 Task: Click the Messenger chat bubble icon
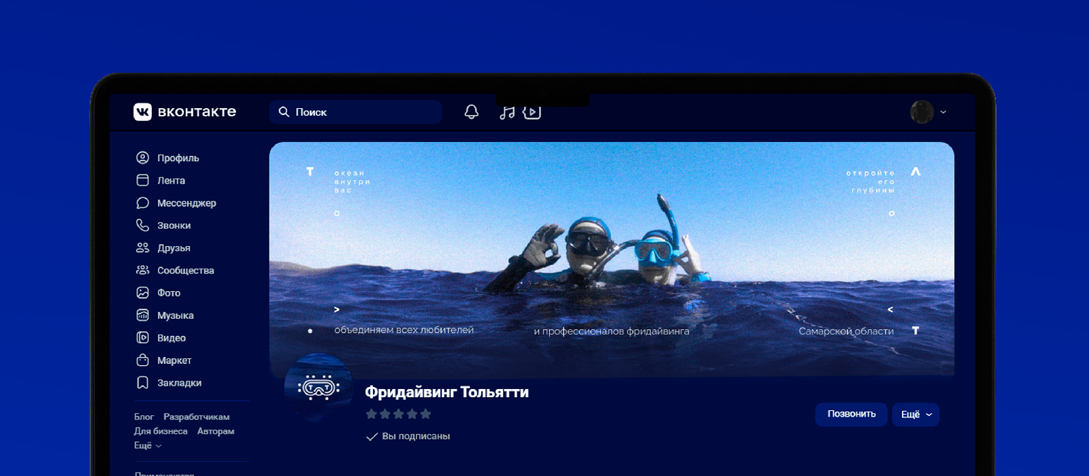[x=142, y=203]
